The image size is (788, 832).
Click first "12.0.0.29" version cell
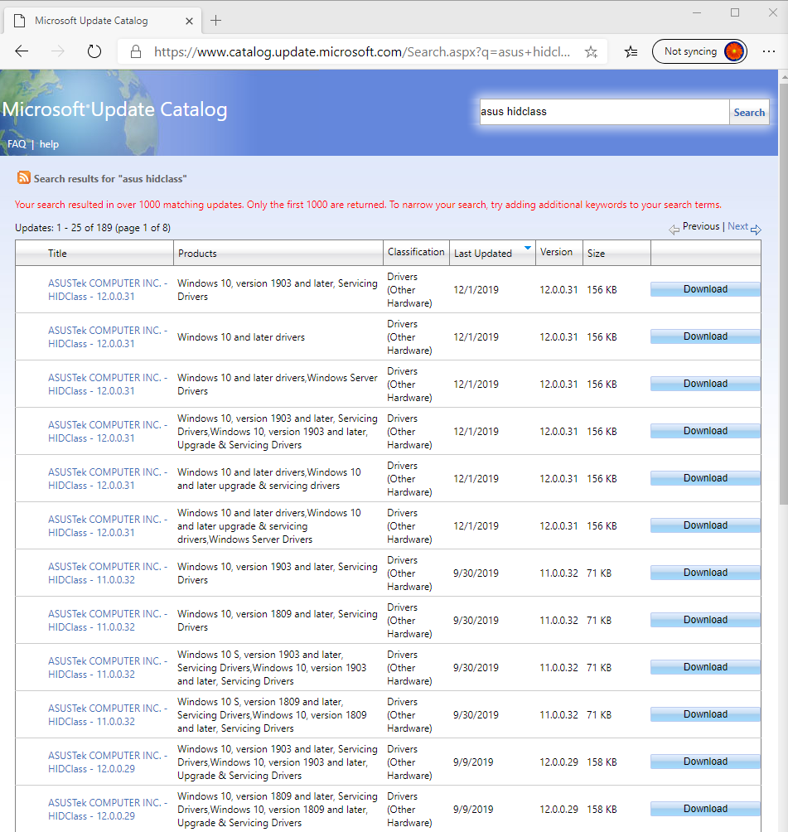558,762
